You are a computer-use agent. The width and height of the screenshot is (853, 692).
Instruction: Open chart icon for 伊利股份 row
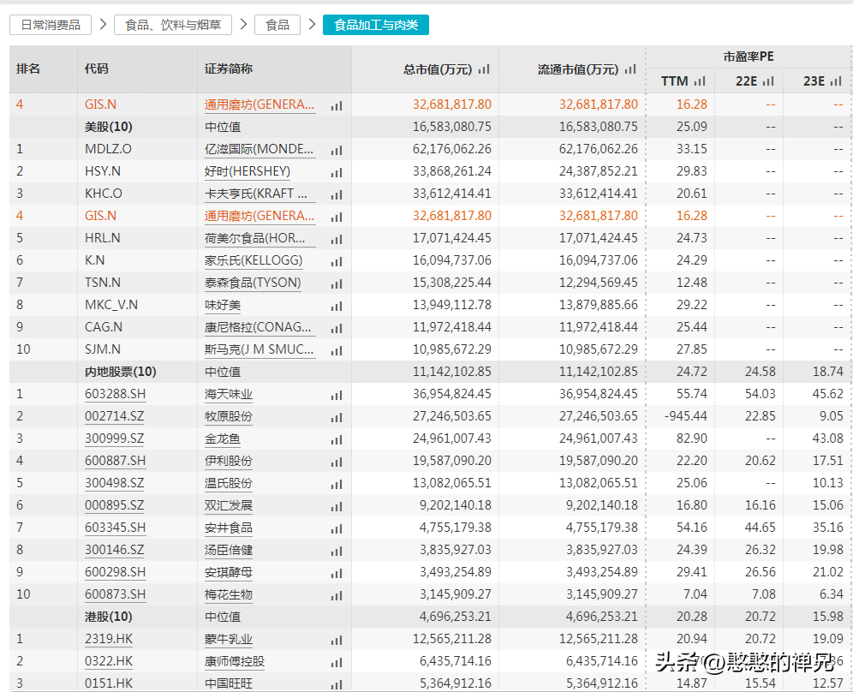click(337, 462)
